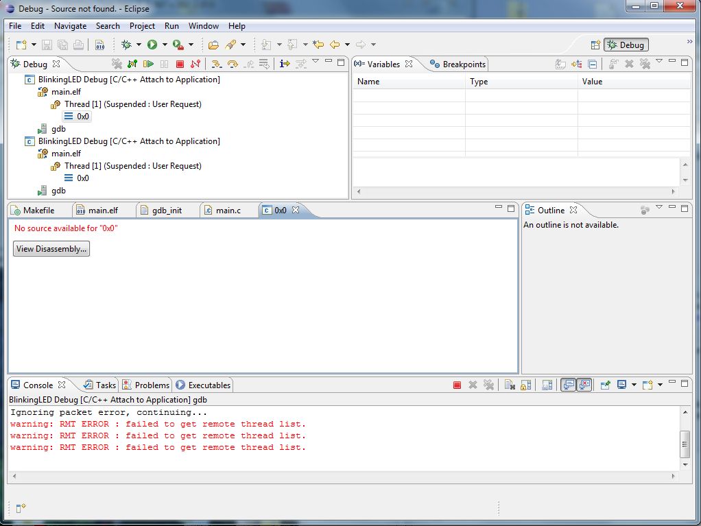Viewport: 701px width, 526px height.
Task: Click the red Terminate icon in Console toolbar
Action: point(457,385)
